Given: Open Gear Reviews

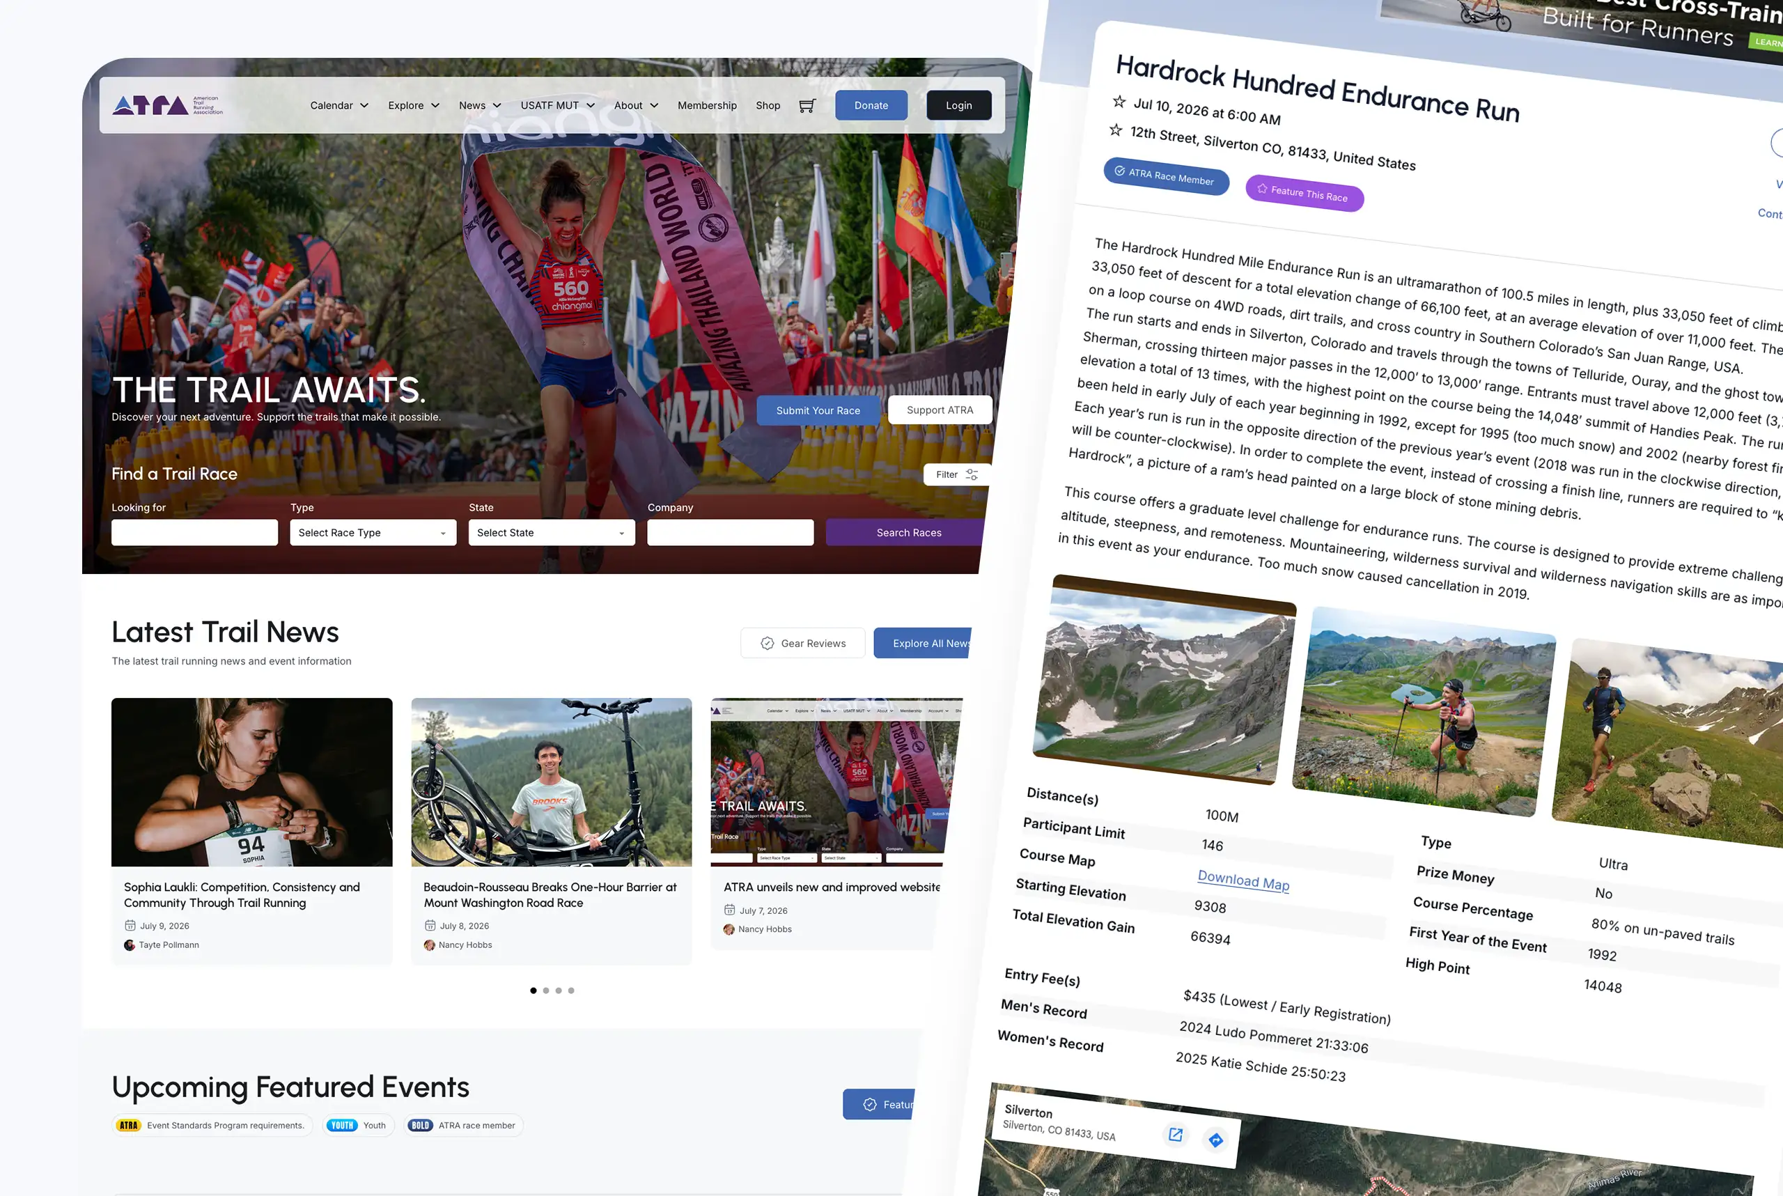Looking at the screenshot, I should (x=803, y=643).
